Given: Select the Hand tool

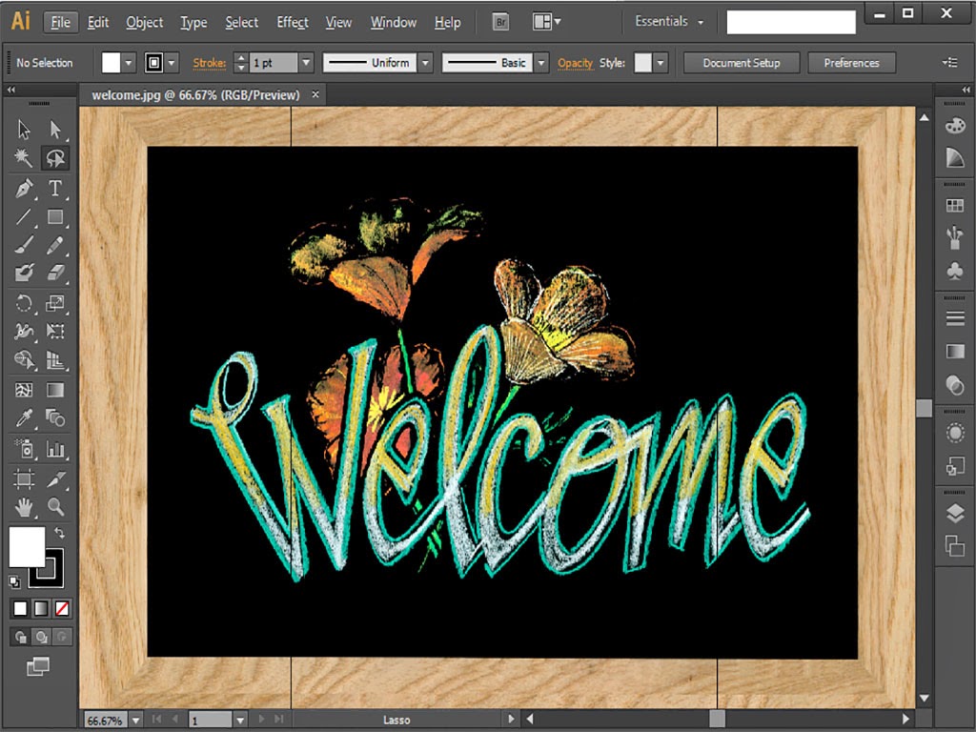Looking at the screenshot, I should point(24,506).
